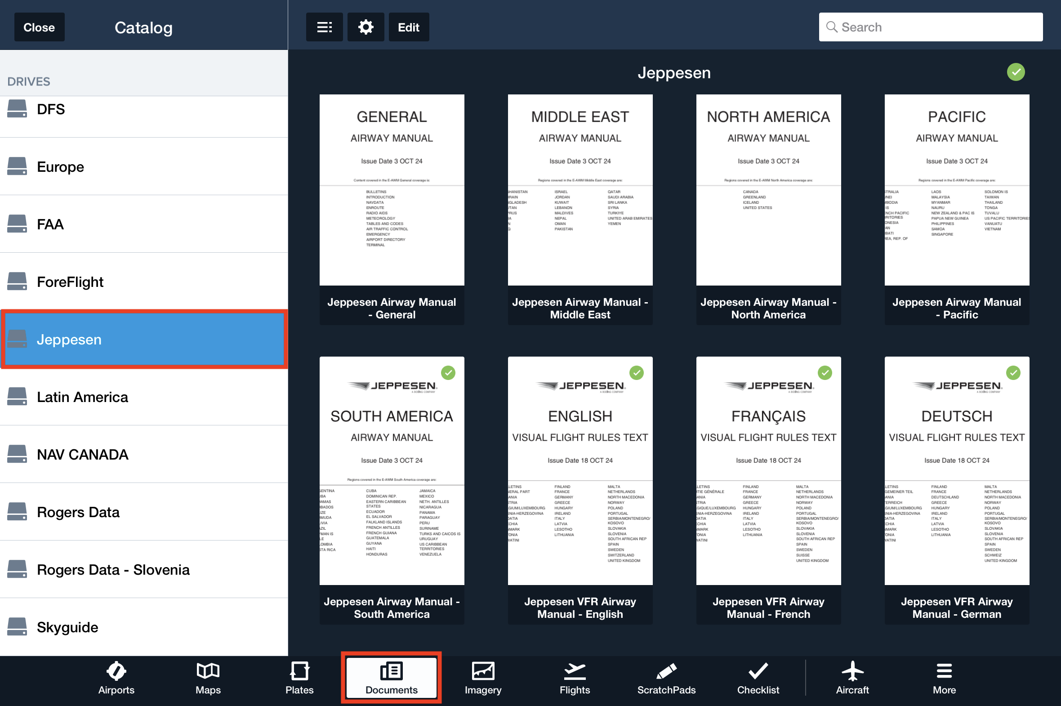Open the Checklist tab

tap(758, 678)
